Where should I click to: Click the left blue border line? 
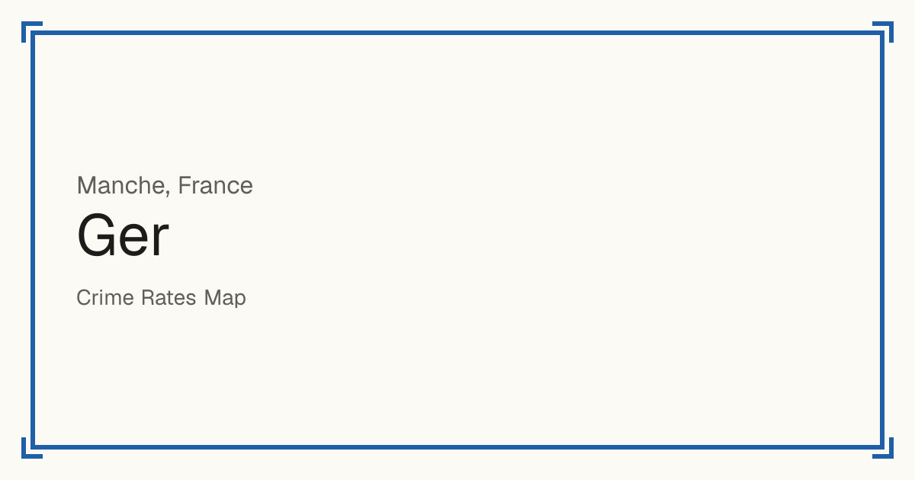point(33,240)
